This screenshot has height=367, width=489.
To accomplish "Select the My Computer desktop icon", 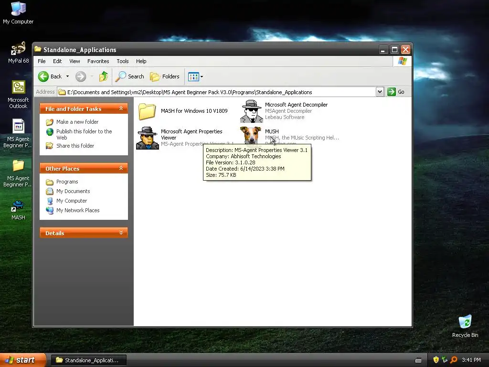I will coord(18,13).
